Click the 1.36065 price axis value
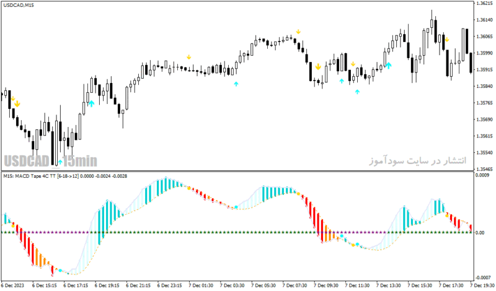 click(484, 37)
